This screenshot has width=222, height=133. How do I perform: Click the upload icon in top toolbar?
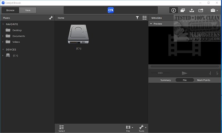click(x=192, y=10)
